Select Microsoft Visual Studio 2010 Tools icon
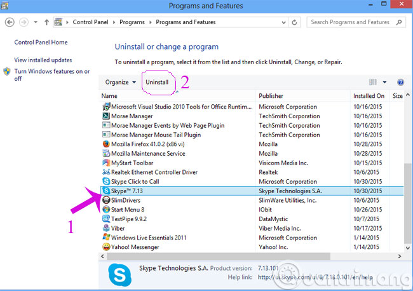Image resolution: width=413 pixels, height=291 pixels. coord(106,107)
